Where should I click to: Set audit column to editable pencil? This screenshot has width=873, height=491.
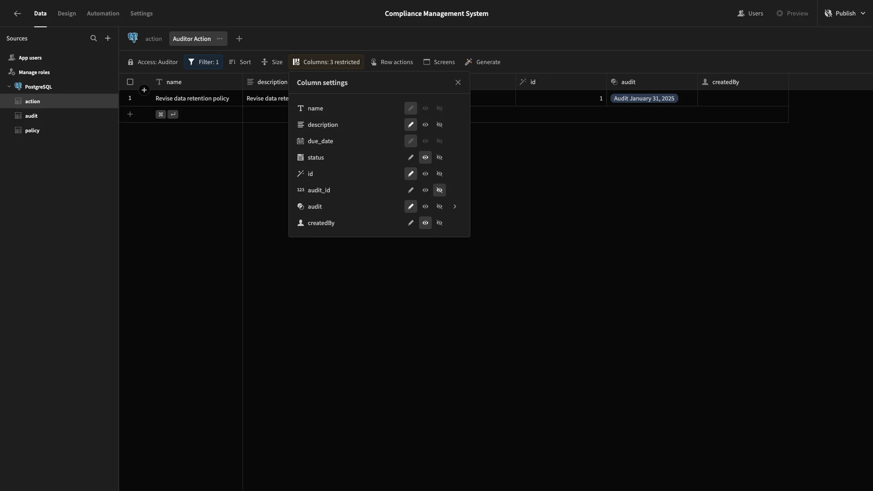click(x=411, y=206)
